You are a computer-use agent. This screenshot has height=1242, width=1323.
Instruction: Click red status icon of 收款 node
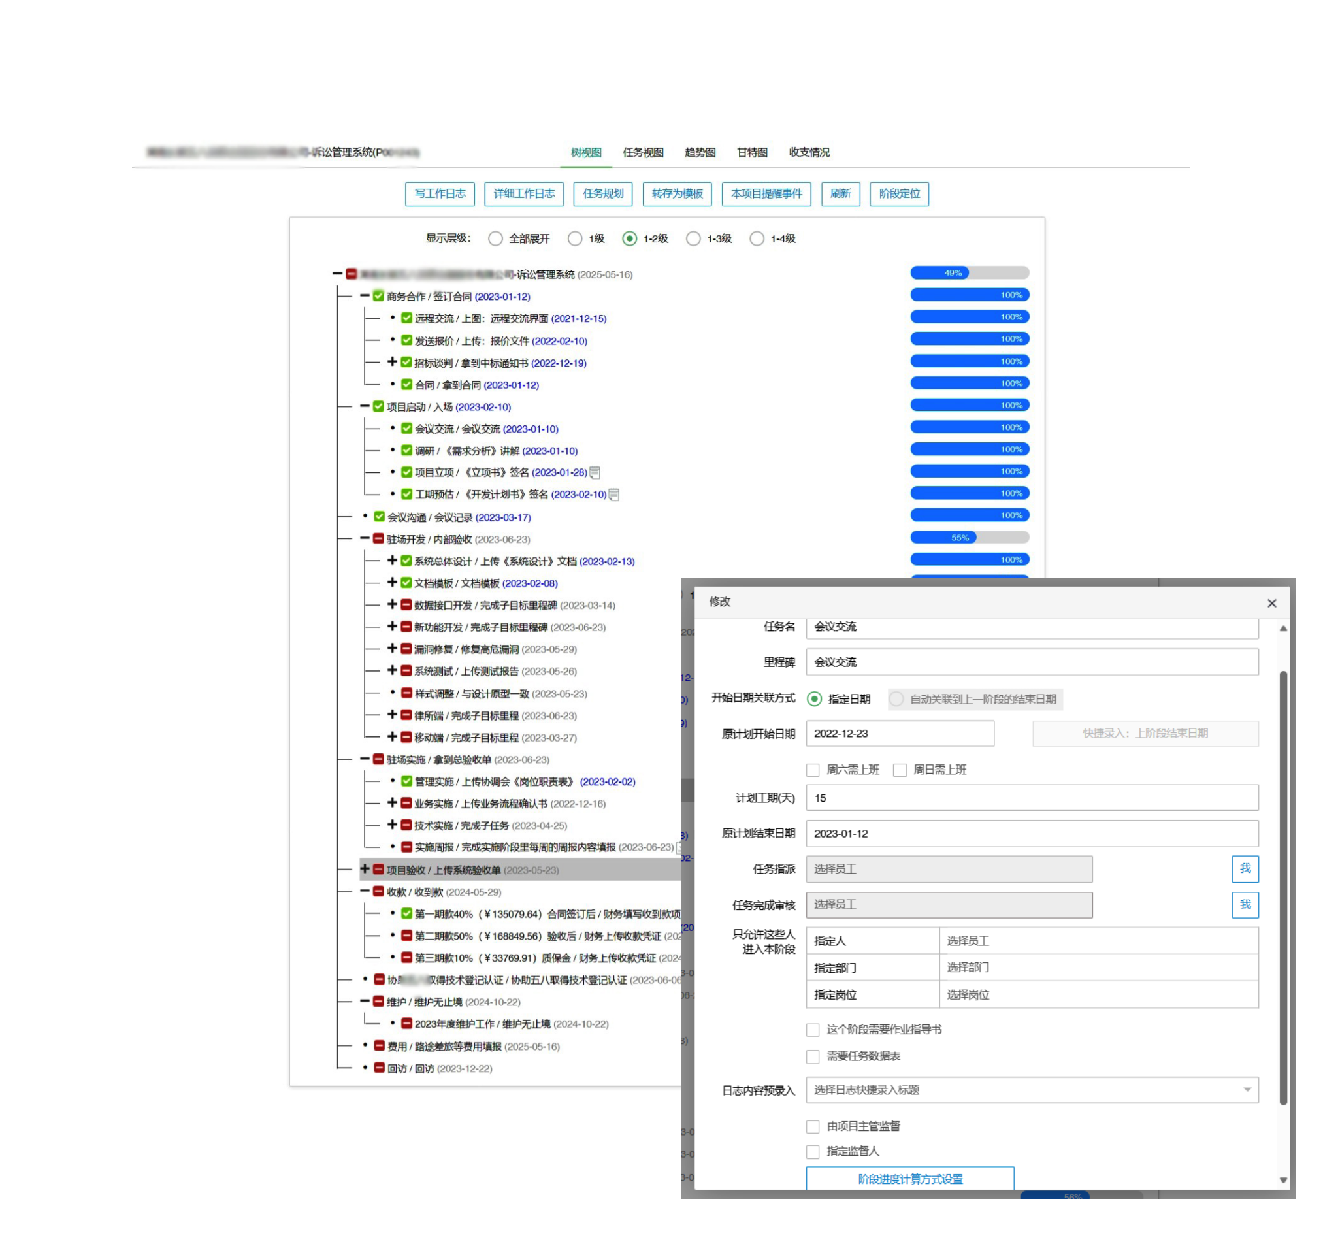coord(378,892)
